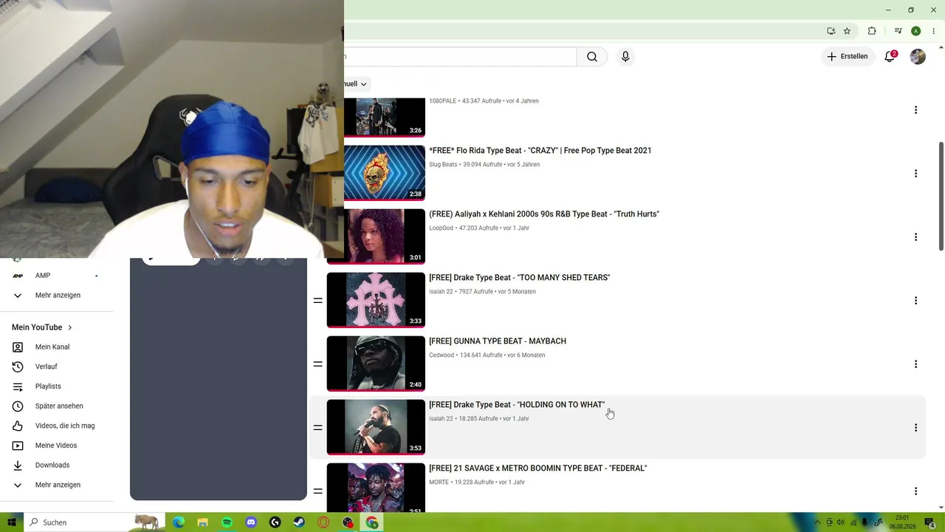Open the Flo Rida 'CRAZY' type beat title
Viewport: 945px width, 532px height.
point(540,151)
